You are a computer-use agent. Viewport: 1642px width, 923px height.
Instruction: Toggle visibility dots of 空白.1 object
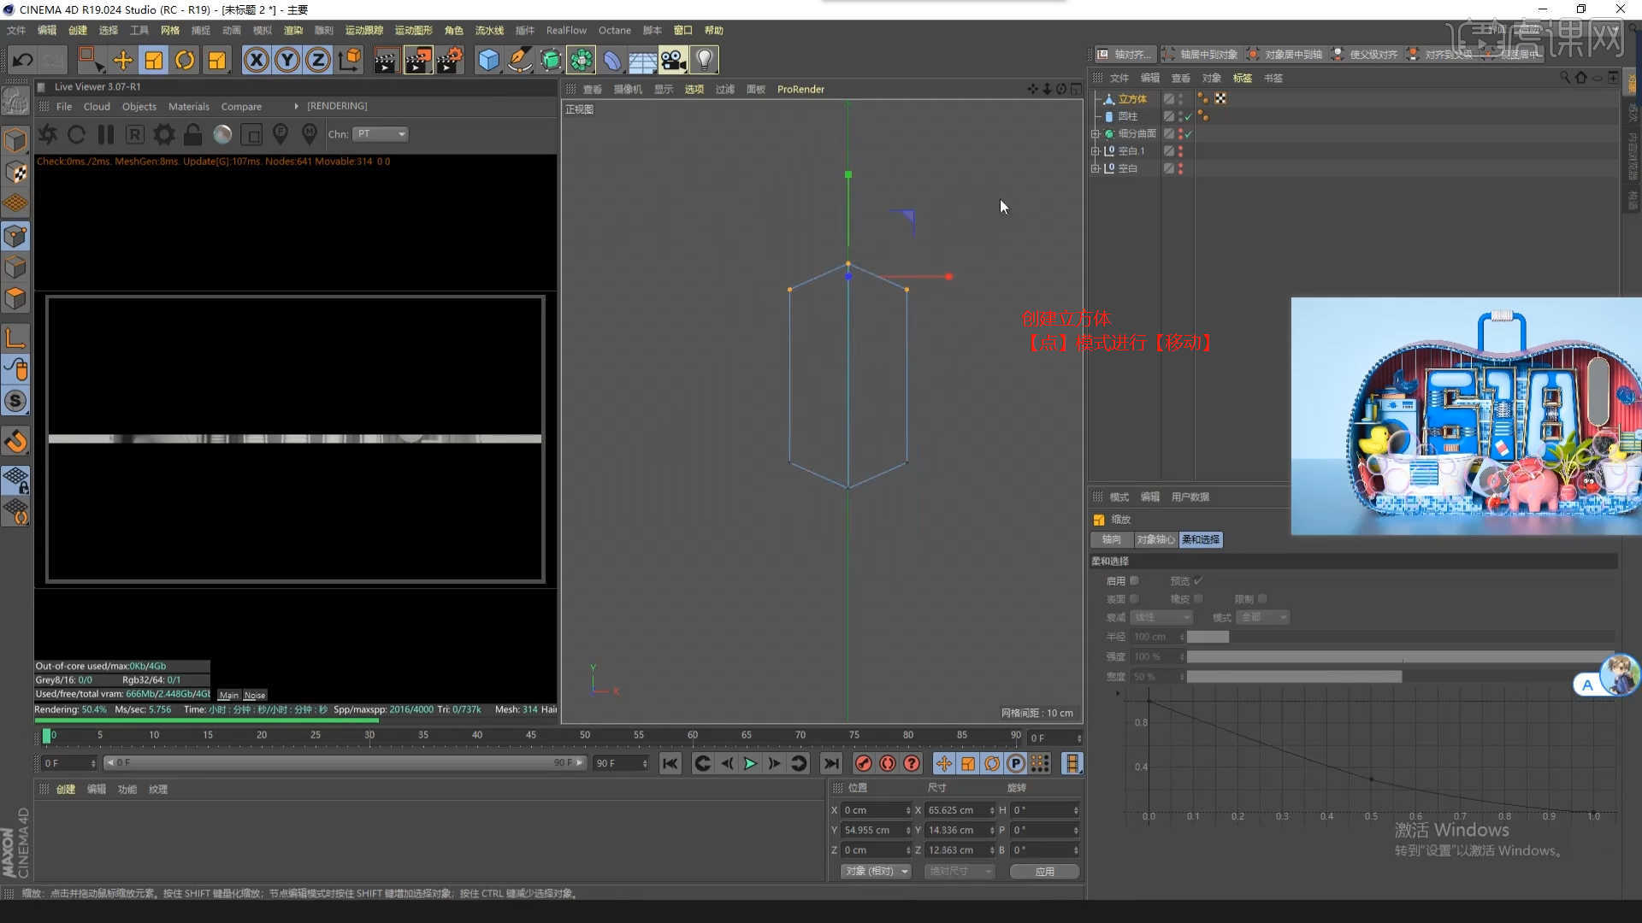pos(1181,151)
